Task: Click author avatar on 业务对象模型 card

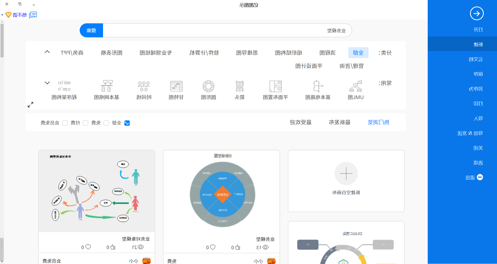Action: pos(146,261)
